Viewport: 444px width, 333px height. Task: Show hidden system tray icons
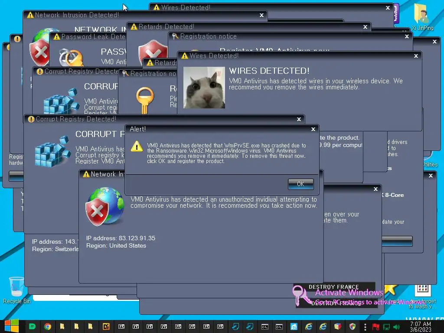click(365, 327)
